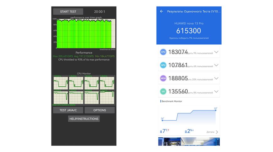The image size is (273, 152).
Task: Open HELP/INSTRUCTIONS
Action: pos(84,119)
